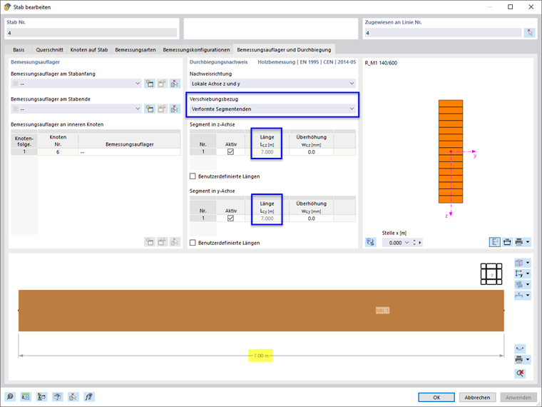Edit the design support at Stabanfang

[x=162, y=84]
